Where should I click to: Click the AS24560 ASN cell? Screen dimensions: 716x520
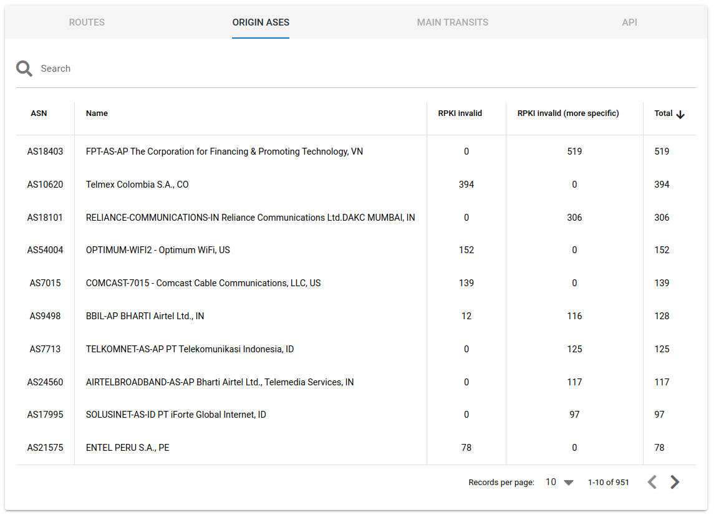pos(45,382)
